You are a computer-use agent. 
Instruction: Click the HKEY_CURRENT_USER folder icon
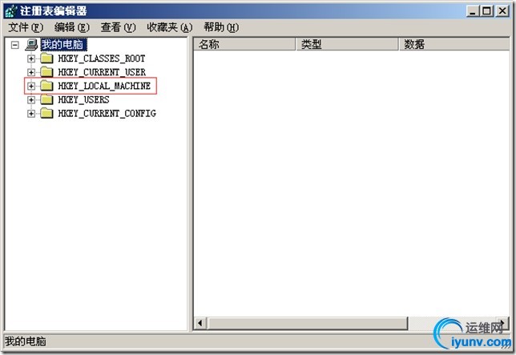click(46, 72)
